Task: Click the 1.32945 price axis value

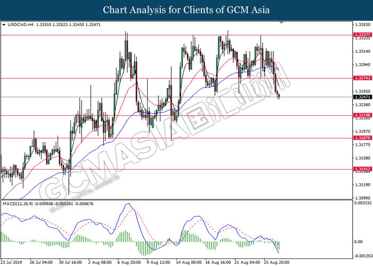Action: click(x=362, y=64)
